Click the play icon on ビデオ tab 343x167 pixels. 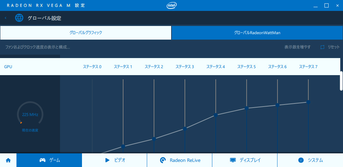pos(107,161)
